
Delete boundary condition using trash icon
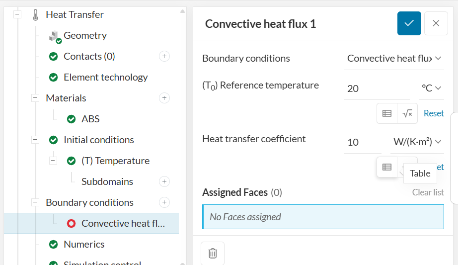click(x=213, y=253)
